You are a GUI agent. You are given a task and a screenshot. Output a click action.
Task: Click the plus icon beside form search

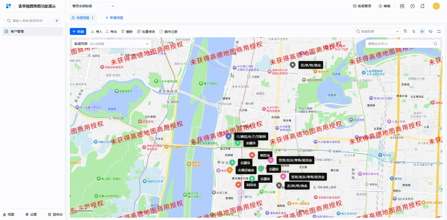57,21
